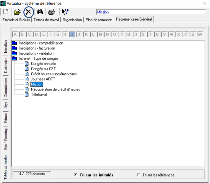Open the Tables générales side tab
The image size is (210, 183).
point(6,168)
